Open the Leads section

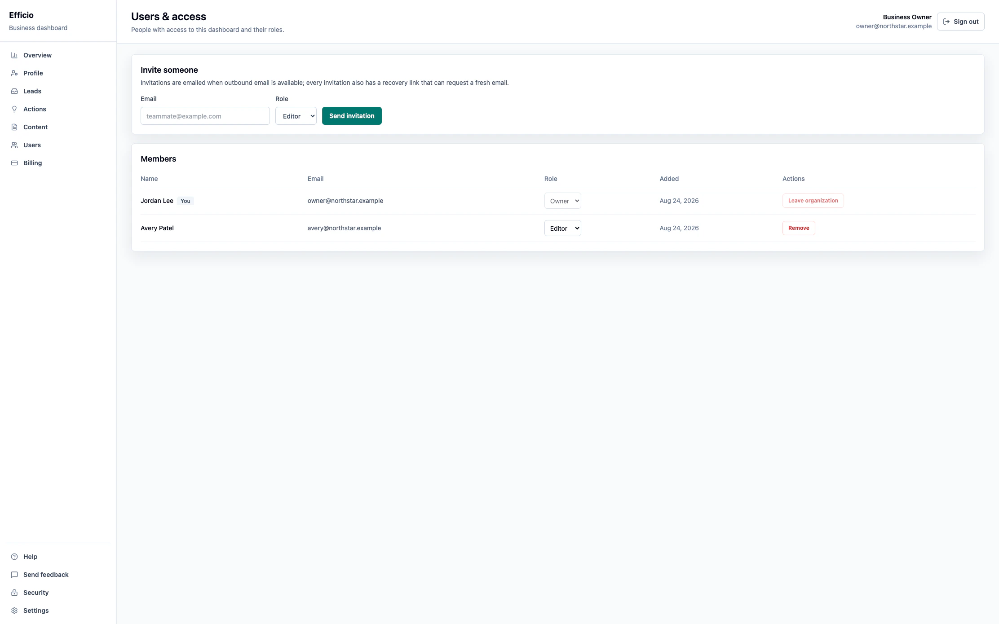(58, 91)
